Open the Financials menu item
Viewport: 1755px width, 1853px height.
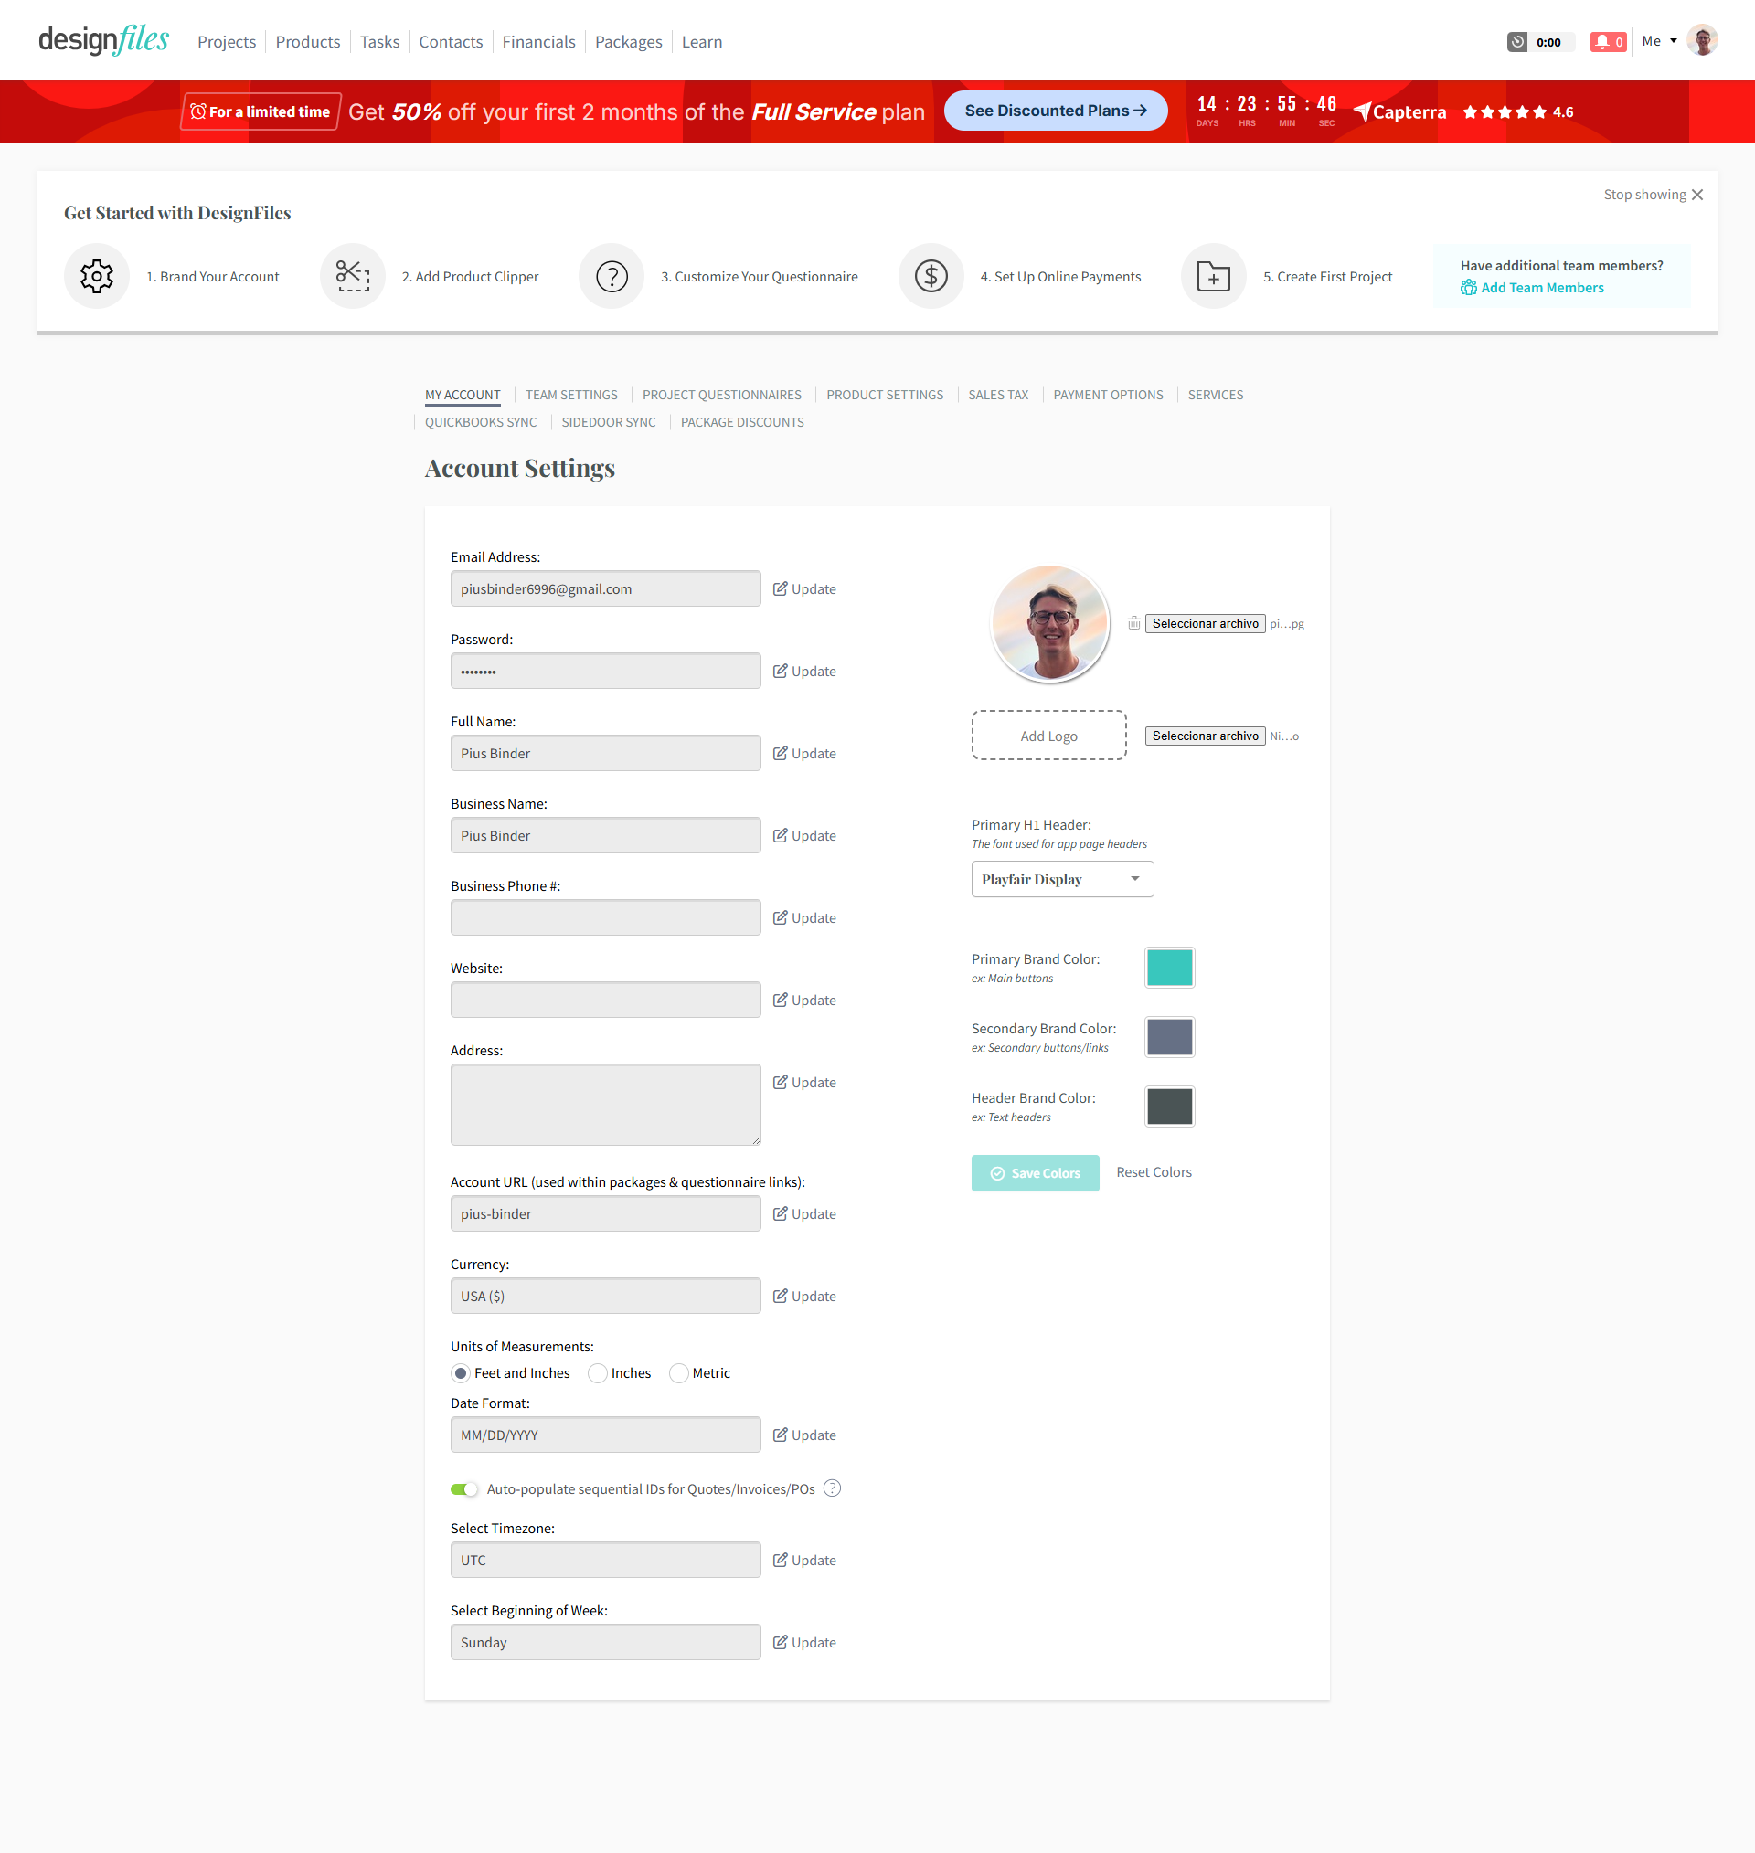537,42
